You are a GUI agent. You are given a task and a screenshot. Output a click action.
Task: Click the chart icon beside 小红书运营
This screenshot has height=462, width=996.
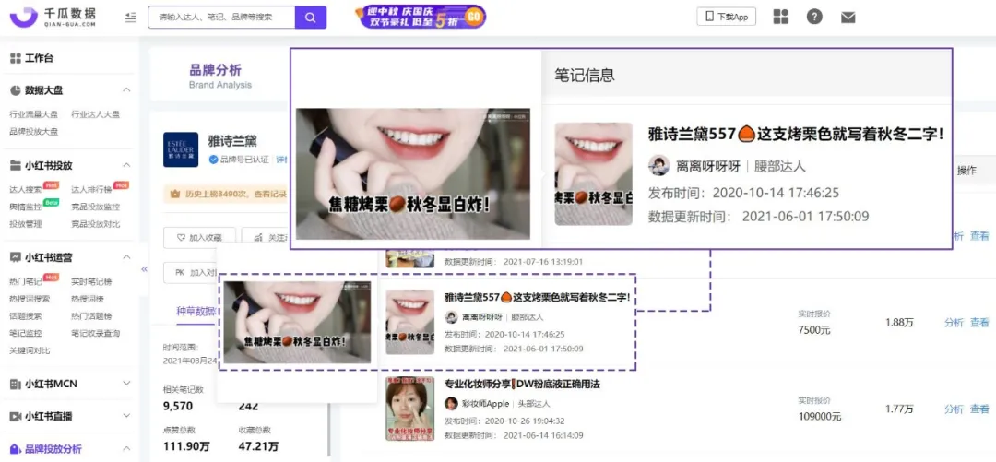(x=16, y=257)
